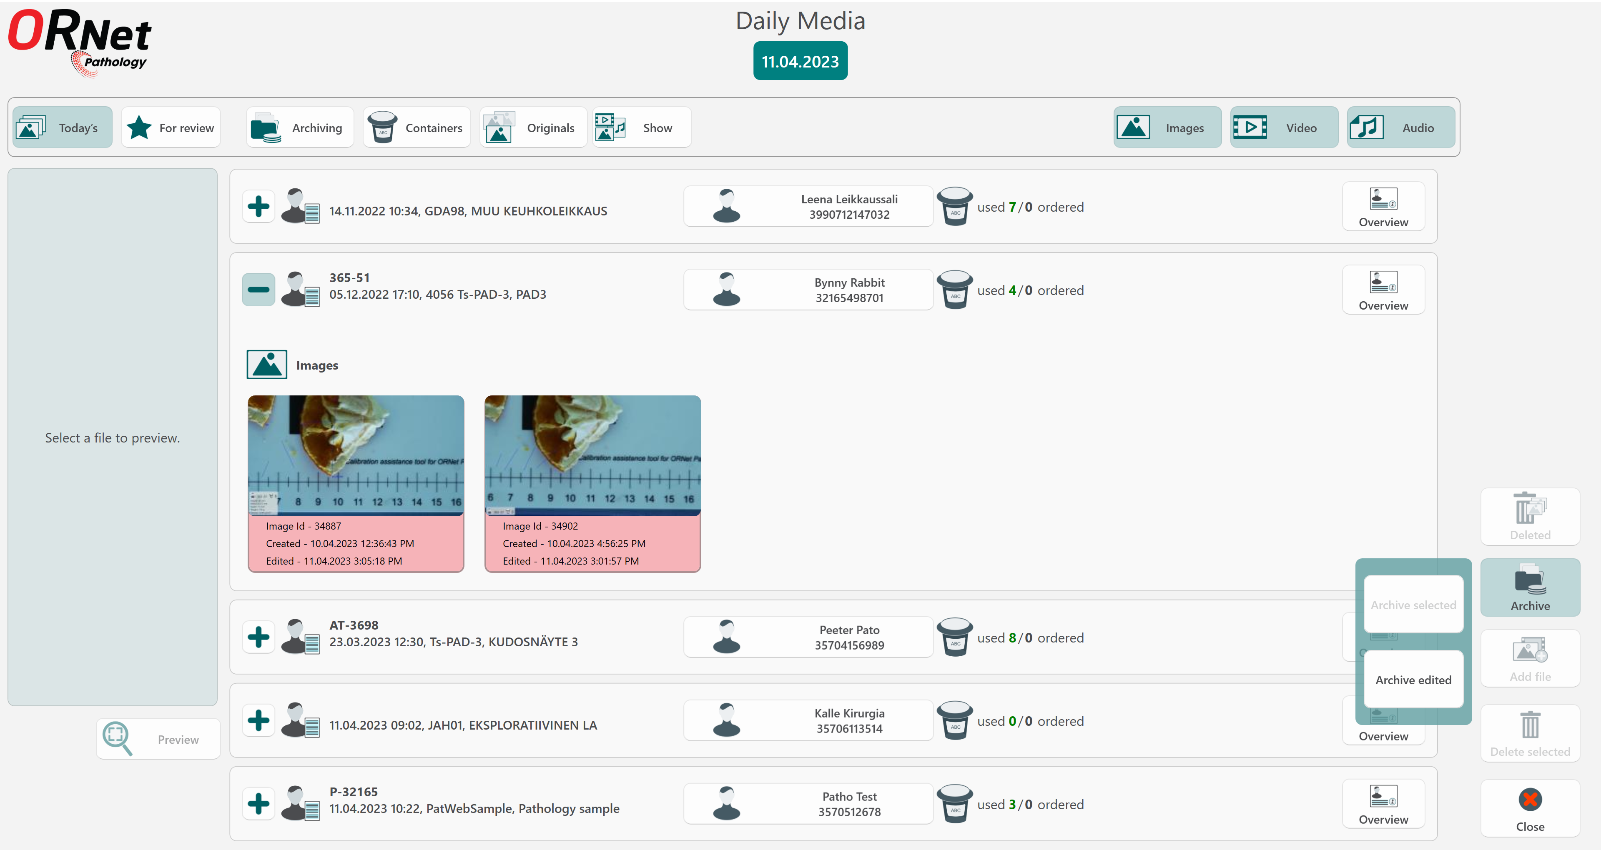This screenshot has height=850, width=1601.
Task: Click the container icon for Kalle Kirurgia
Action: tap(955, 721)
